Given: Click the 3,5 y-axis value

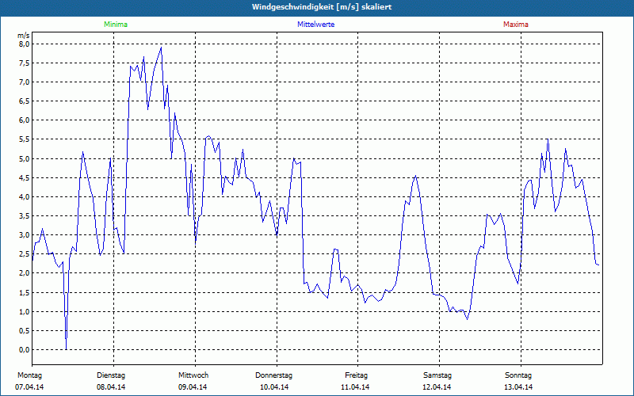Looking at the screenshot, I should pyautogui.click(x=25, y=215).
